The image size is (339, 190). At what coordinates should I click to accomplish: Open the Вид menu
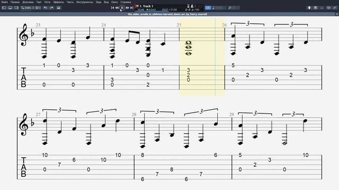[x=106, y=2]
